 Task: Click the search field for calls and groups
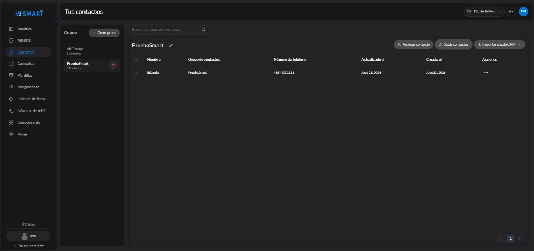(169, 30)
